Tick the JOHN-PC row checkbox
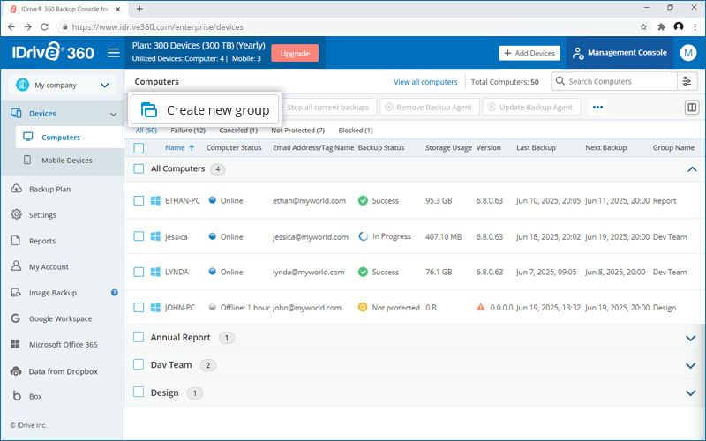The width and height of the screenshot is (706, 441). click(x=139, y=308)
